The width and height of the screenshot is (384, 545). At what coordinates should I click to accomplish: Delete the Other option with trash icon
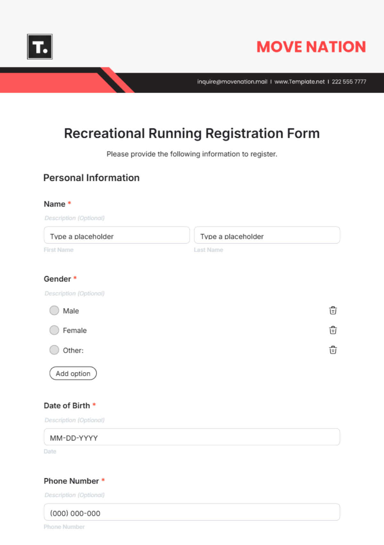pos(333,350)
